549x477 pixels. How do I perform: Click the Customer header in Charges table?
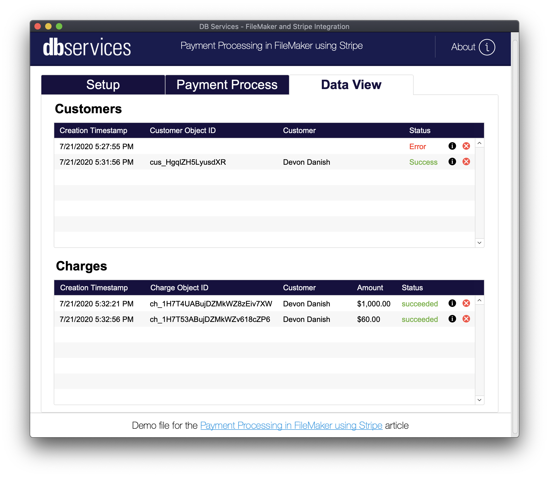(299, 288)
